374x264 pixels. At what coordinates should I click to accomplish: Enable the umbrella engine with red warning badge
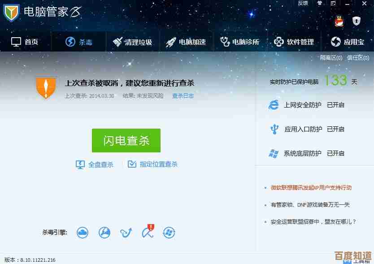[x=148, y=231]
